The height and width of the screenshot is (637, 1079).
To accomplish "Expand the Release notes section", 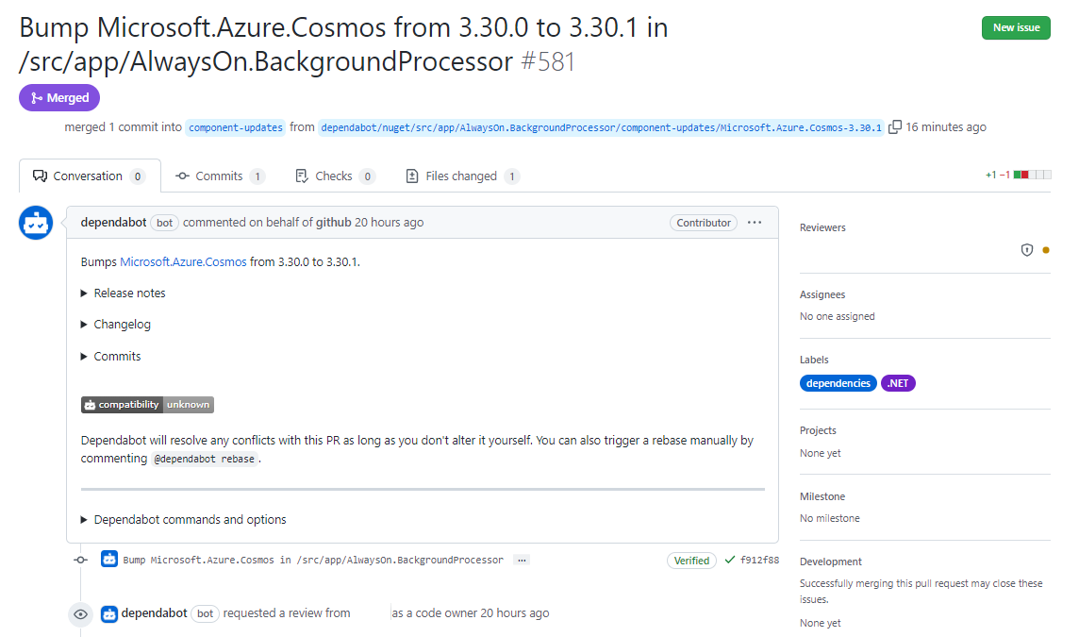I will pyautogui.click(x=129, y=293).
